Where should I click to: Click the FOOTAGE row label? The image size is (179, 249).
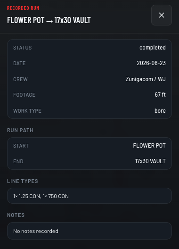point(24,95)
